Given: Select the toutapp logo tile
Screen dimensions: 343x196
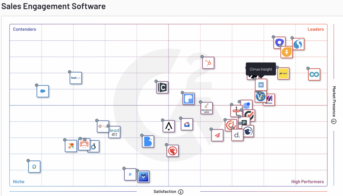Looking at the screenshot, I should (76, 78).
